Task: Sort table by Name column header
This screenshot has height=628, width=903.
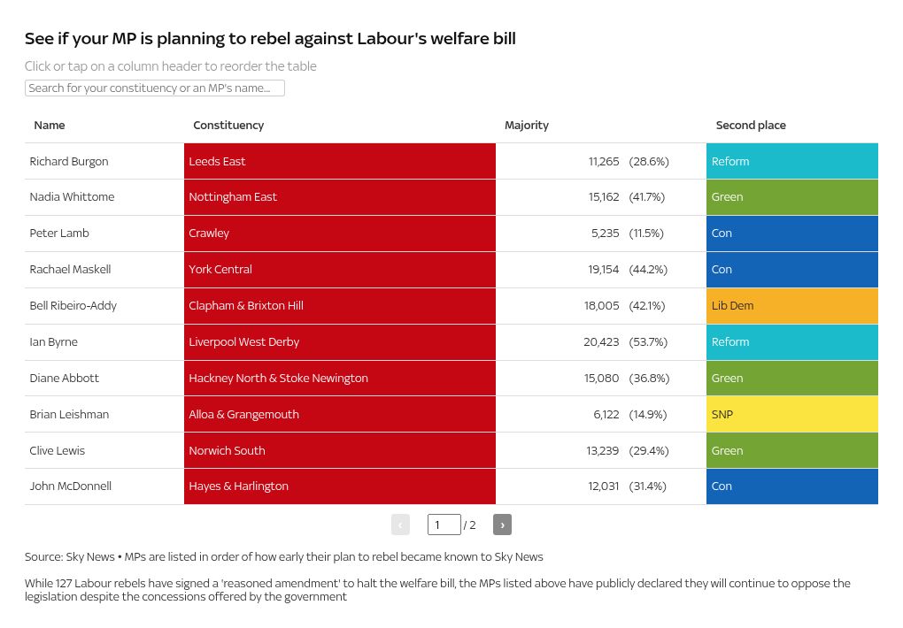Action: [x=50, y=125]
